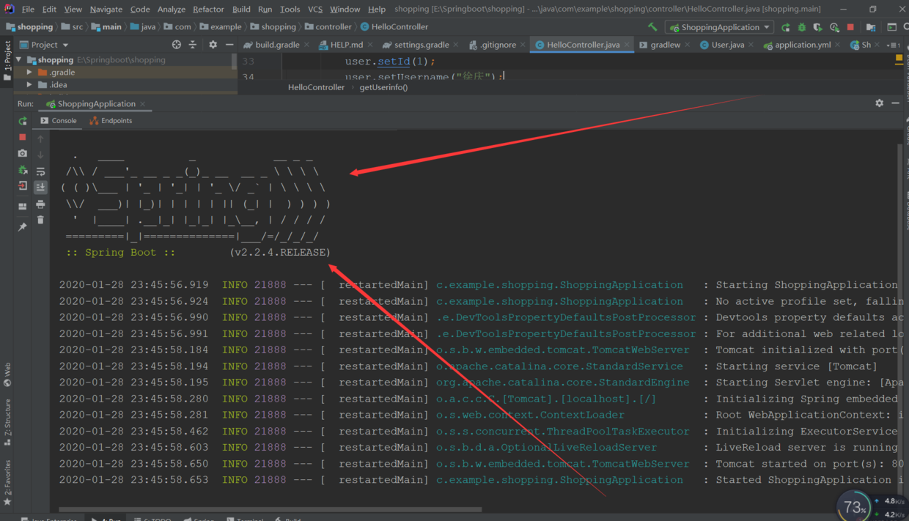Viewport: 909px width, 521px height.
Task: Open the Web side tool window
Action: point(7,374)
